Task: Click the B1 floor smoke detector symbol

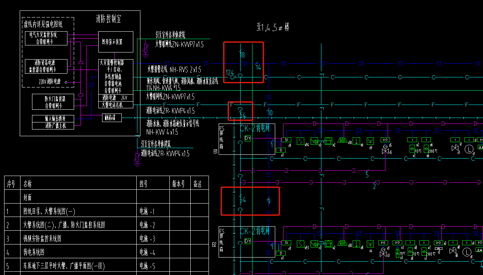Action: 301,141
